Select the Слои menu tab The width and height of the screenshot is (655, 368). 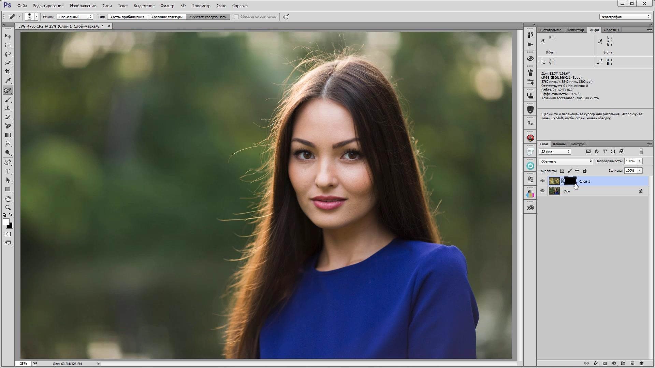click(x=107, y=5)
